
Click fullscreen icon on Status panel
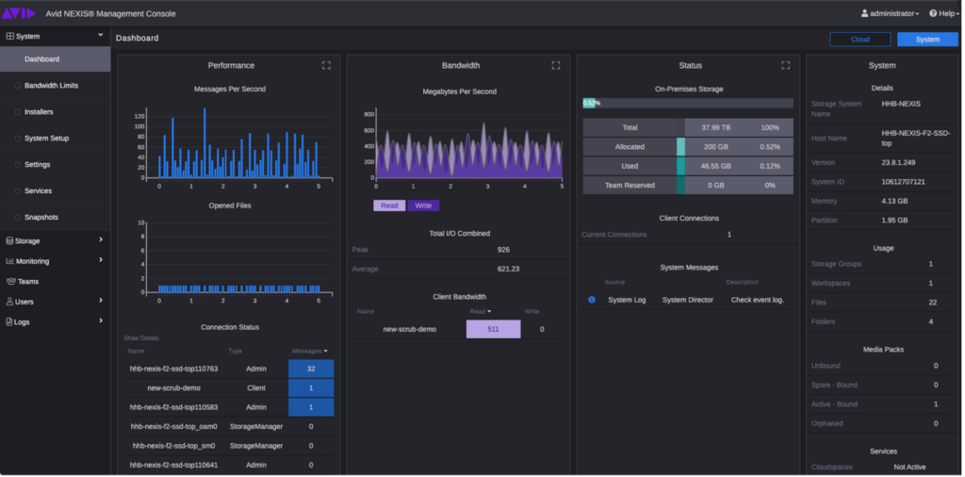coord(785,65)
